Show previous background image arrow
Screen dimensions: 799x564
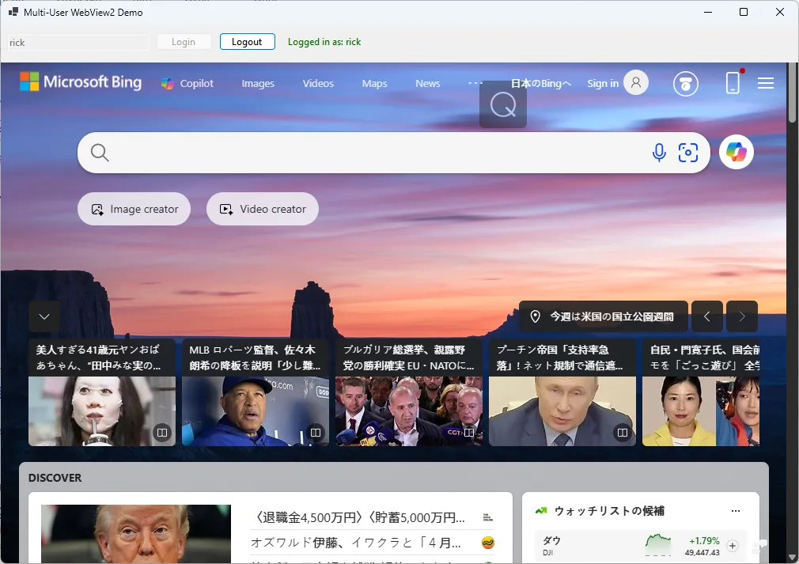tap(706, 316)
